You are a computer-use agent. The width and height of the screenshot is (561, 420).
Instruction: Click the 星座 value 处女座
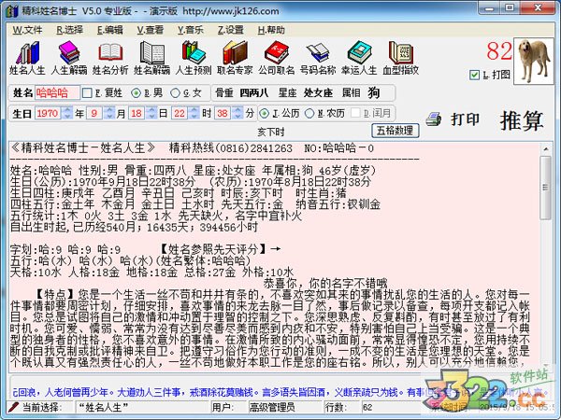click(318, 92)
